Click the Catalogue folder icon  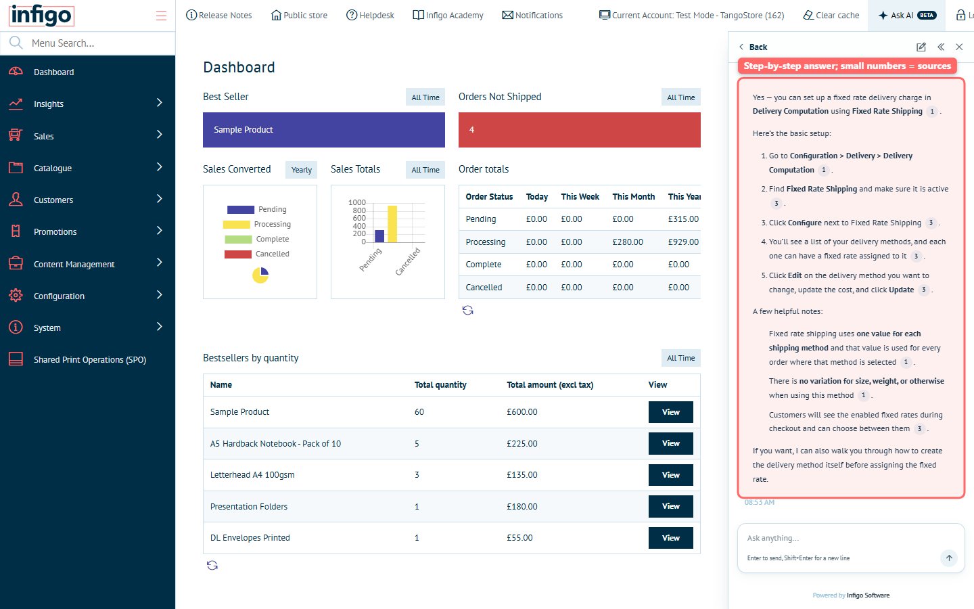(16, 168)
